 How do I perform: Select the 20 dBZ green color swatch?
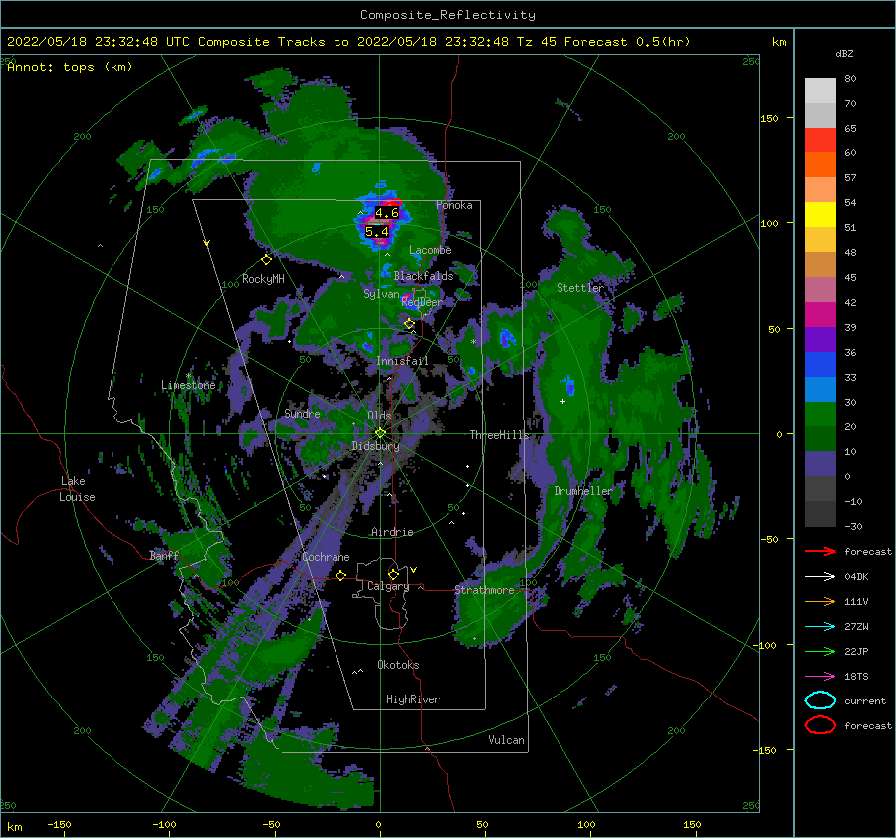click(820, 414)
